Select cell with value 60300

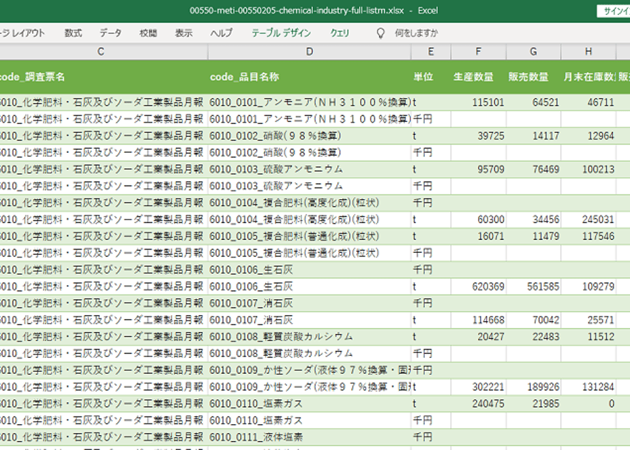click(479, 220)
